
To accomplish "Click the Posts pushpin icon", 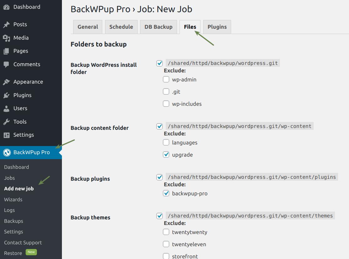I will click(x=7, y=24).
